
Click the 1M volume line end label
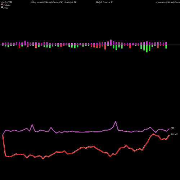point(172,128)
